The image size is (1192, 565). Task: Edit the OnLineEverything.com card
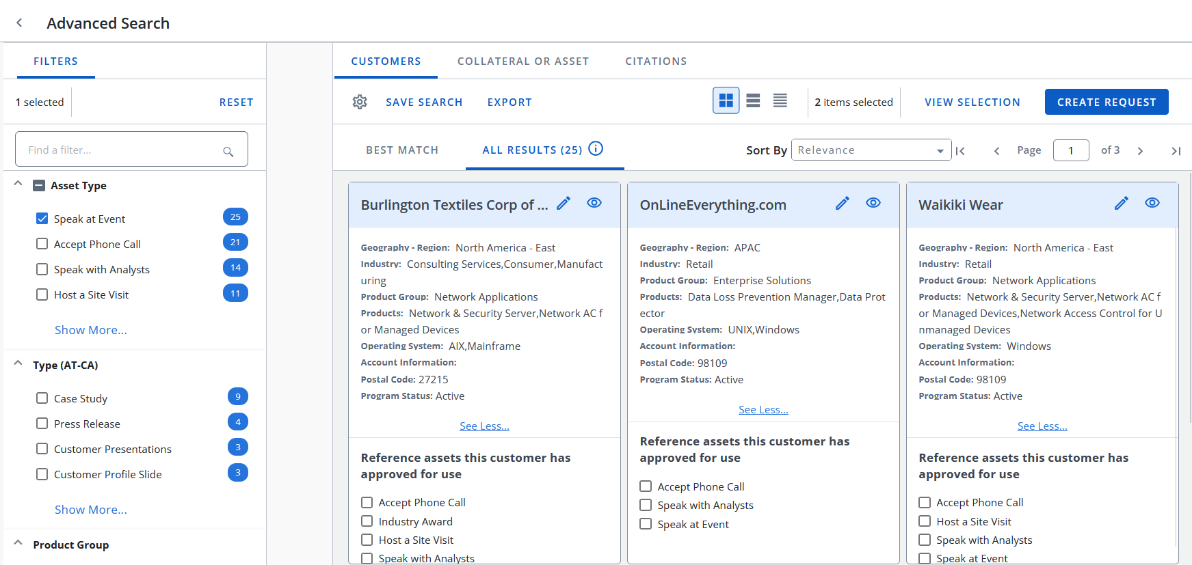point(843,203)
